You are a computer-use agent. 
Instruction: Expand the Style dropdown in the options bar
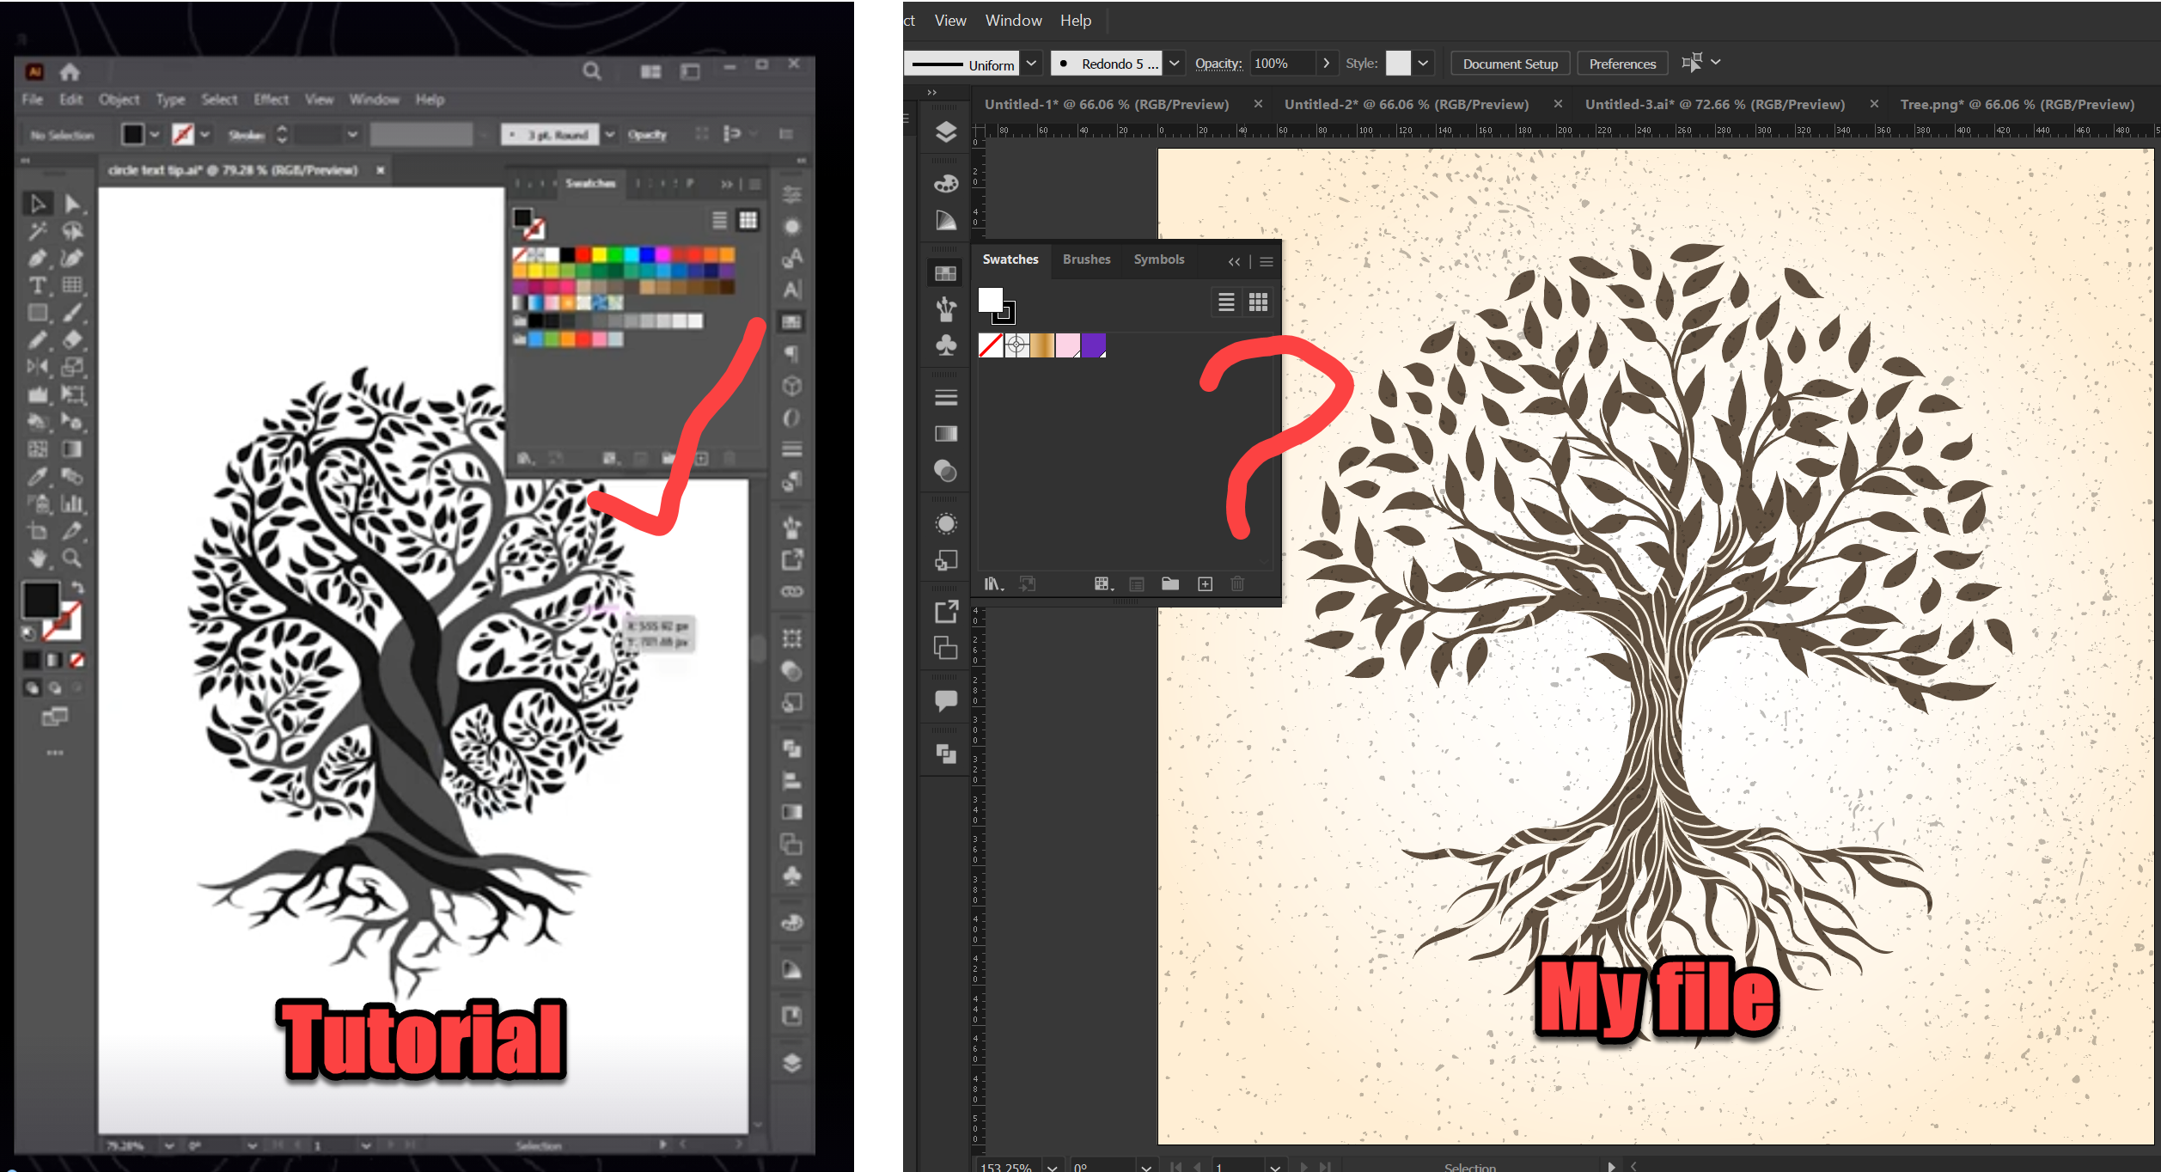click(x=1424, y=63)
